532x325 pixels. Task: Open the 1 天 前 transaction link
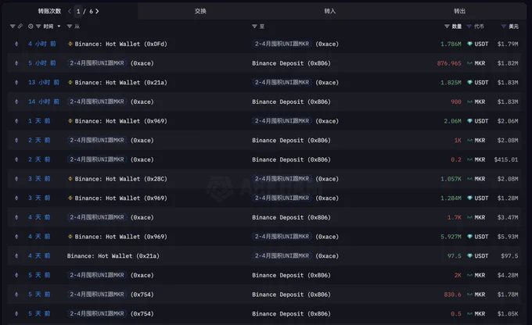39,121
